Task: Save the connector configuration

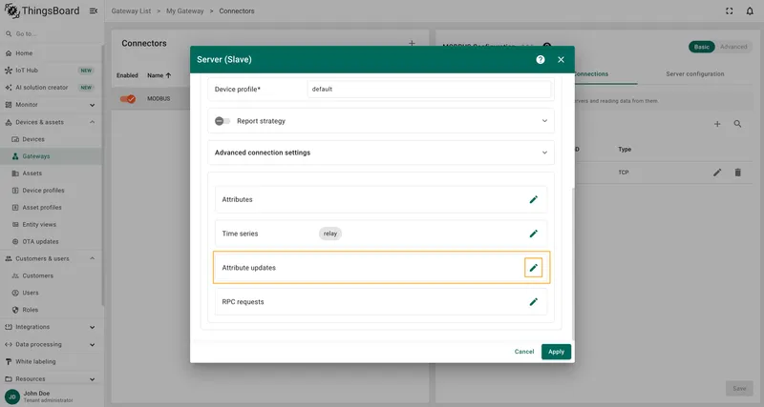Action: click(x=739, y=389)
